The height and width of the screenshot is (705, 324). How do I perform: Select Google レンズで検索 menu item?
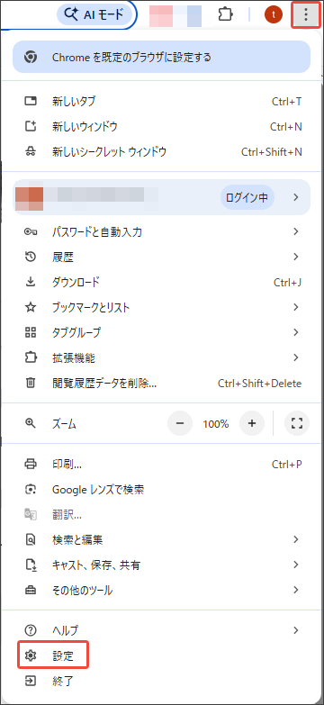point(162,489)
